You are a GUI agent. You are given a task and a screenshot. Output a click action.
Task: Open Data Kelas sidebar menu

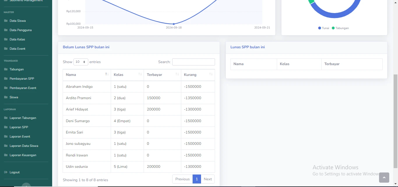[17, 39]
